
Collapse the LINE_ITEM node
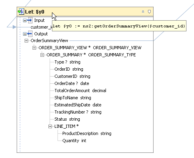click(x=50, y=127)
